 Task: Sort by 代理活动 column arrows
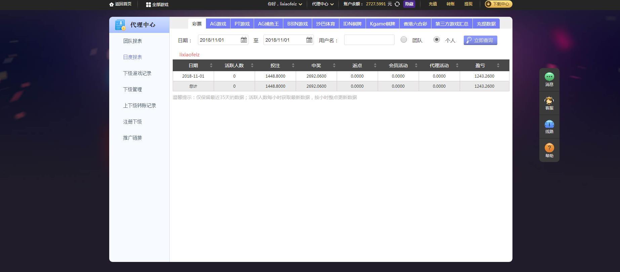tap(457, 65)
